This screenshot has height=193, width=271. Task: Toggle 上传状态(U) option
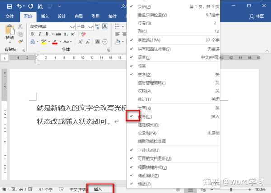(x=173, y=150)
